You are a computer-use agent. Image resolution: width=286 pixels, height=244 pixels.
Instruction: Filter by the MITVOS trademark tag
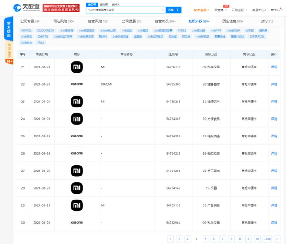tap(26, 31)
